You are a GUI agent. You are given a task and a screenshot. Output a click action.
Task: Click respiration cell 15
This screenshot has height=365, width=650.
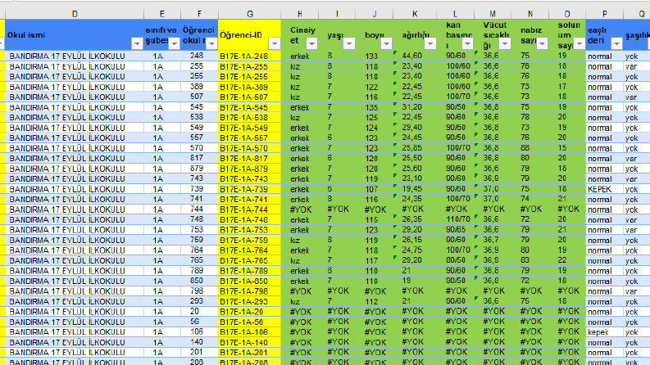click(567, 148)
